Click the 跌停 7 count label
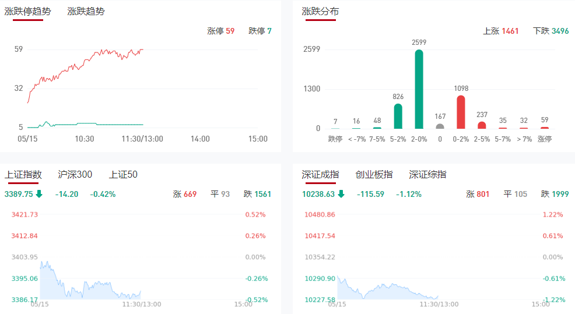 coord(260,31)
